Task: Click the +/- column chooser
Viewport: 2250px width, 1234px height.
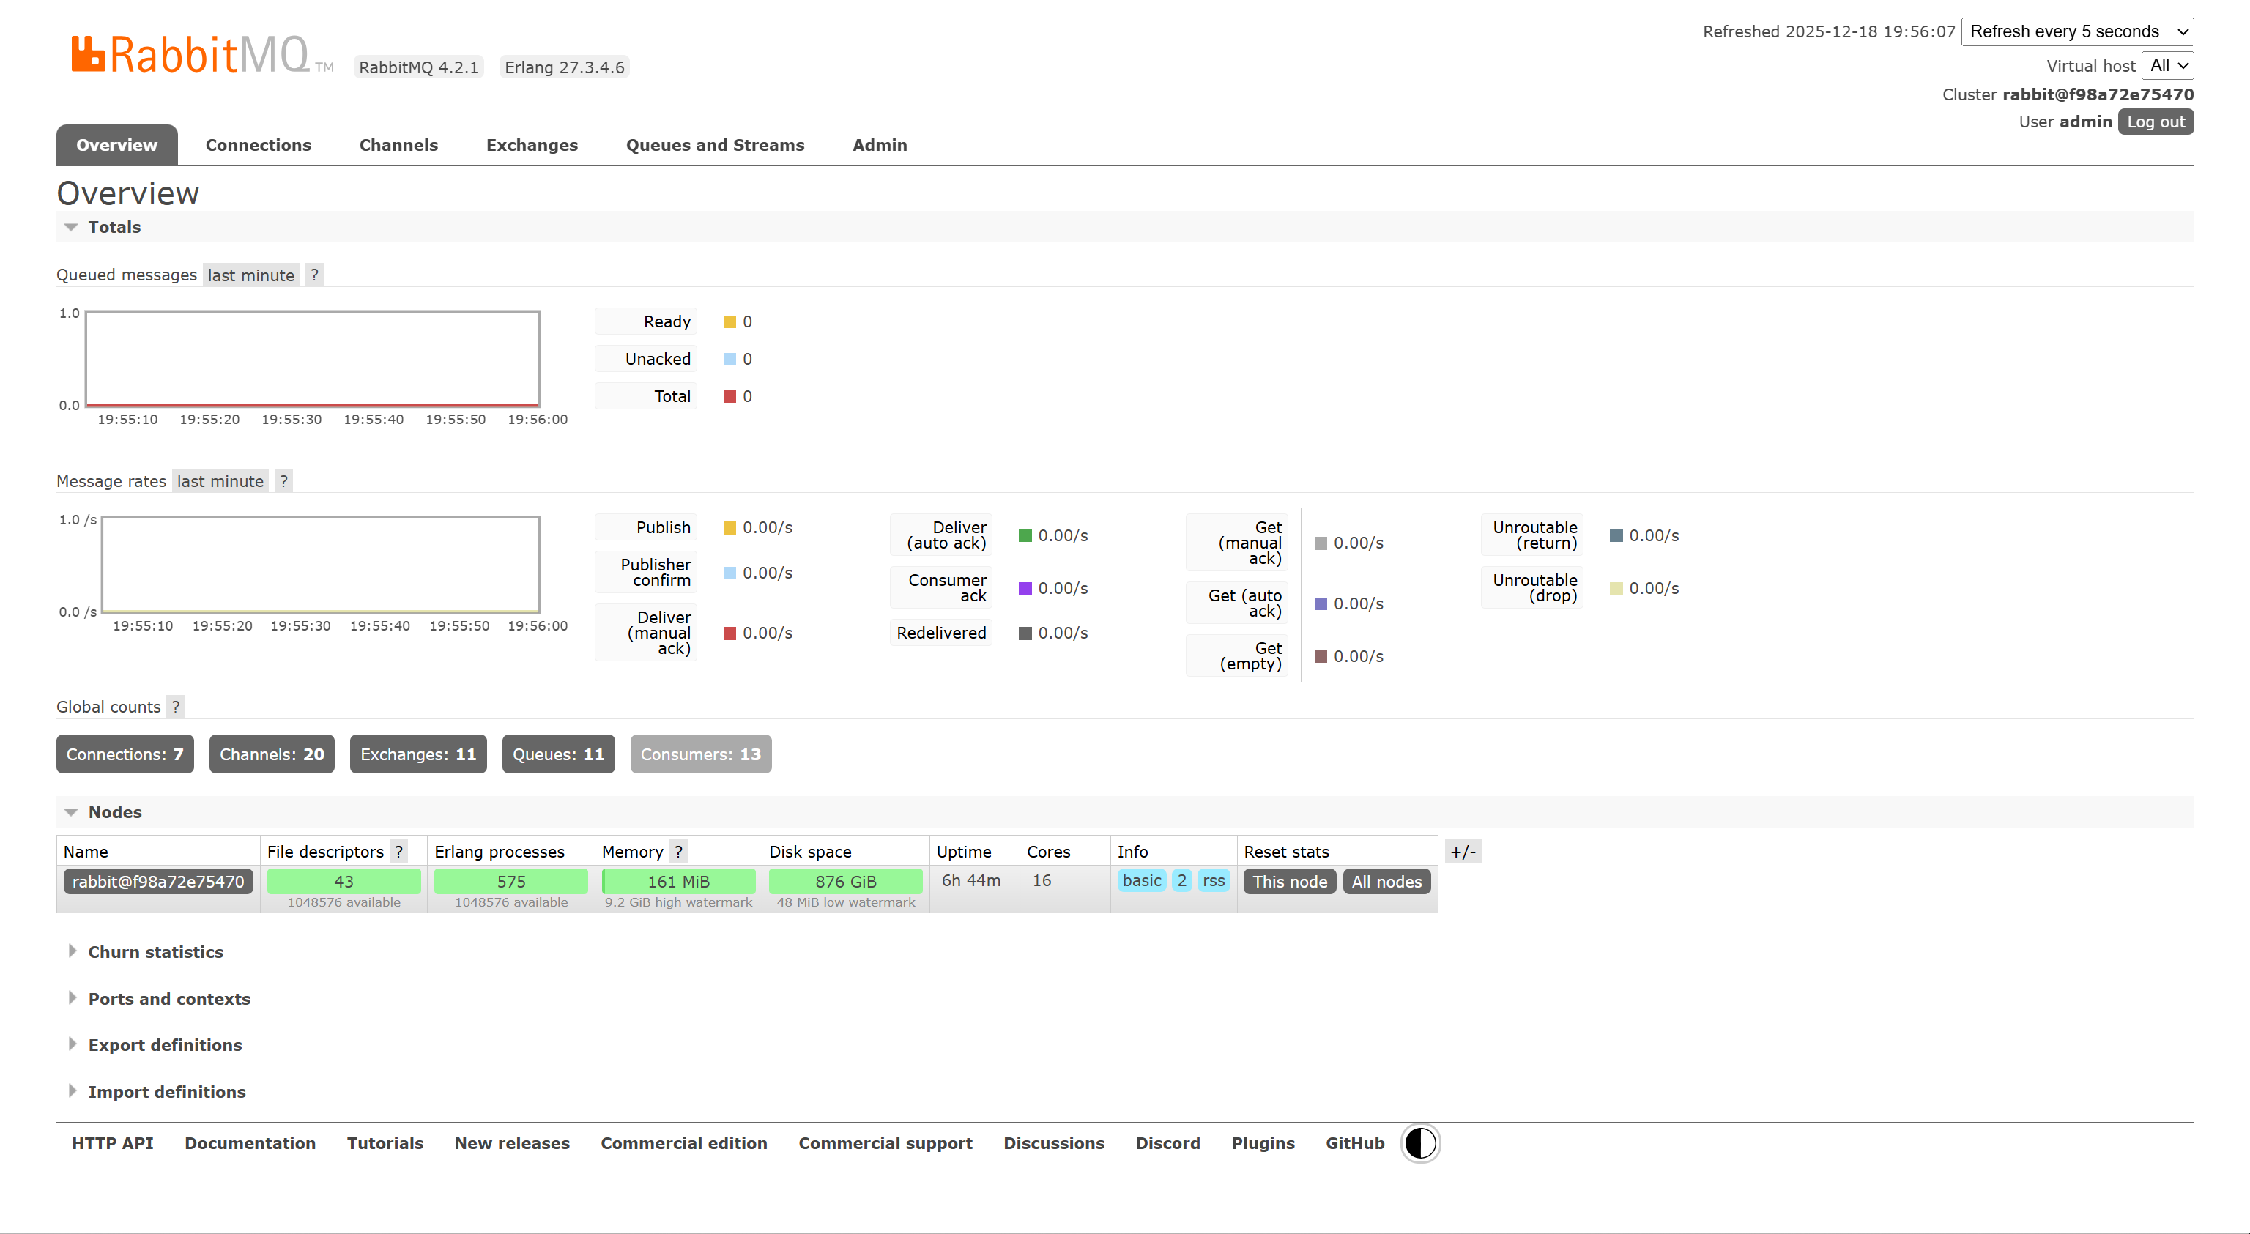Action: click(1462, 852)
